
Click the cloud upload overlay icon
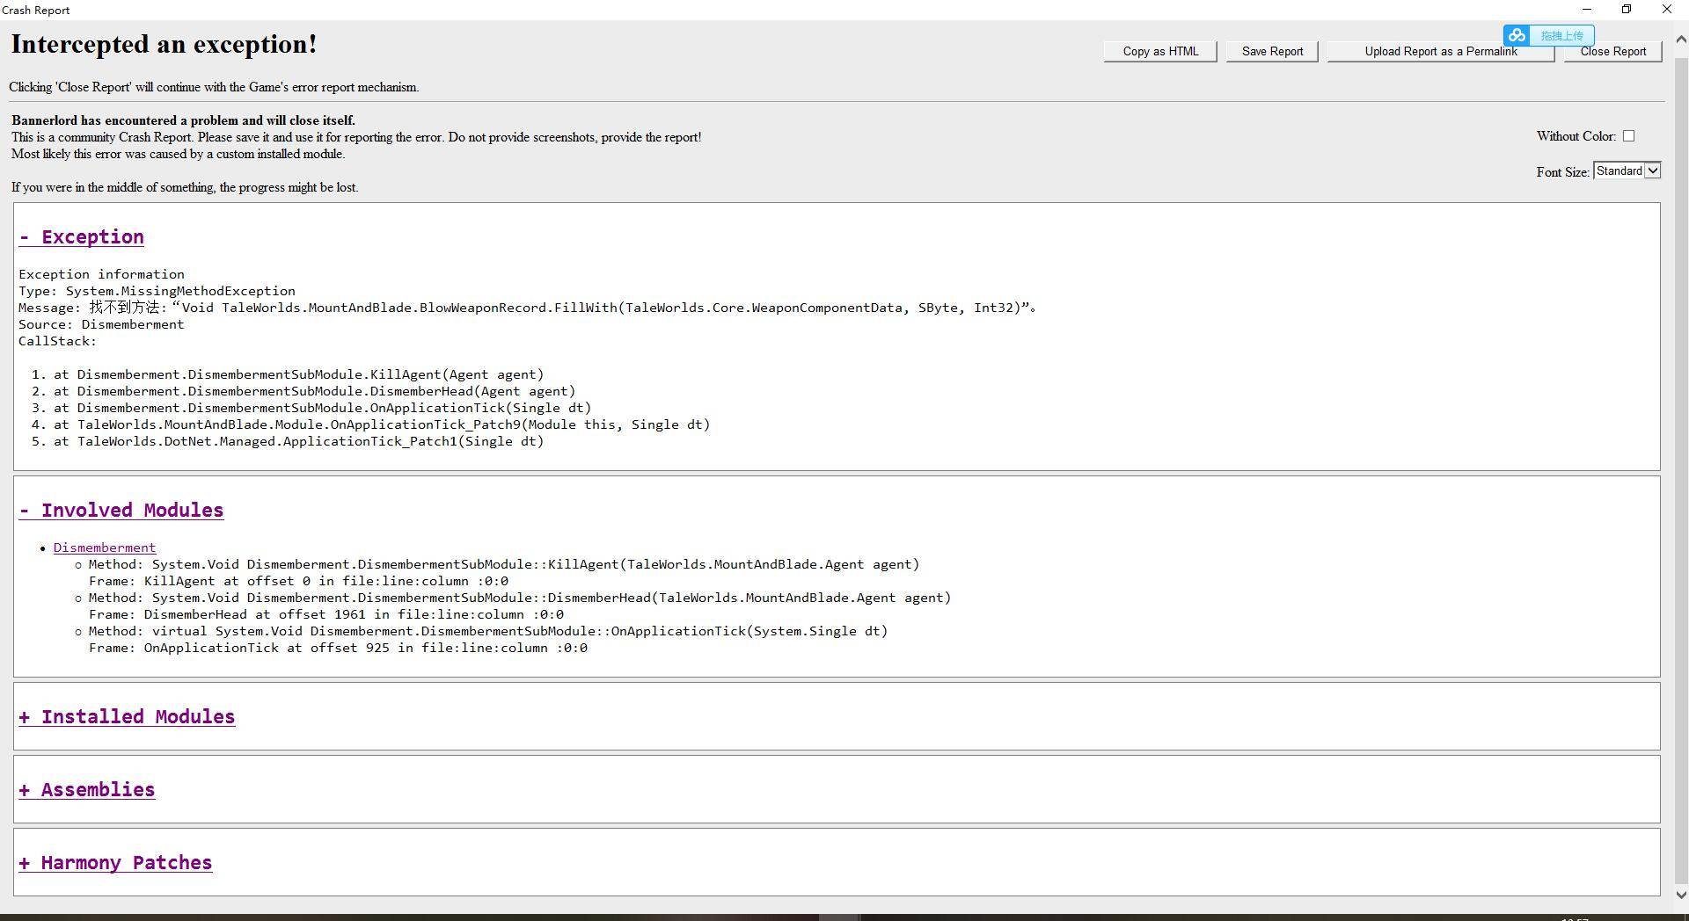[1516, 36]
